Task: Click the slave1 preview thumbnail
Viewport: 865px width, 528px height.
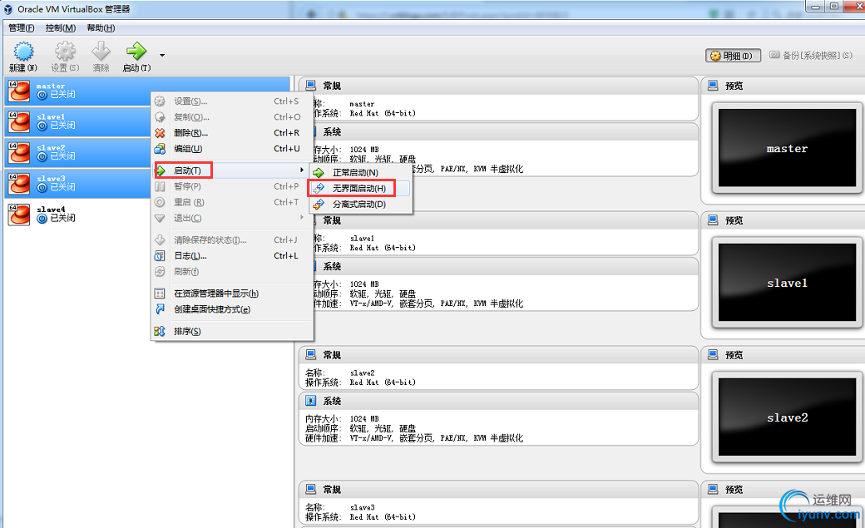Action: point(787,283)
